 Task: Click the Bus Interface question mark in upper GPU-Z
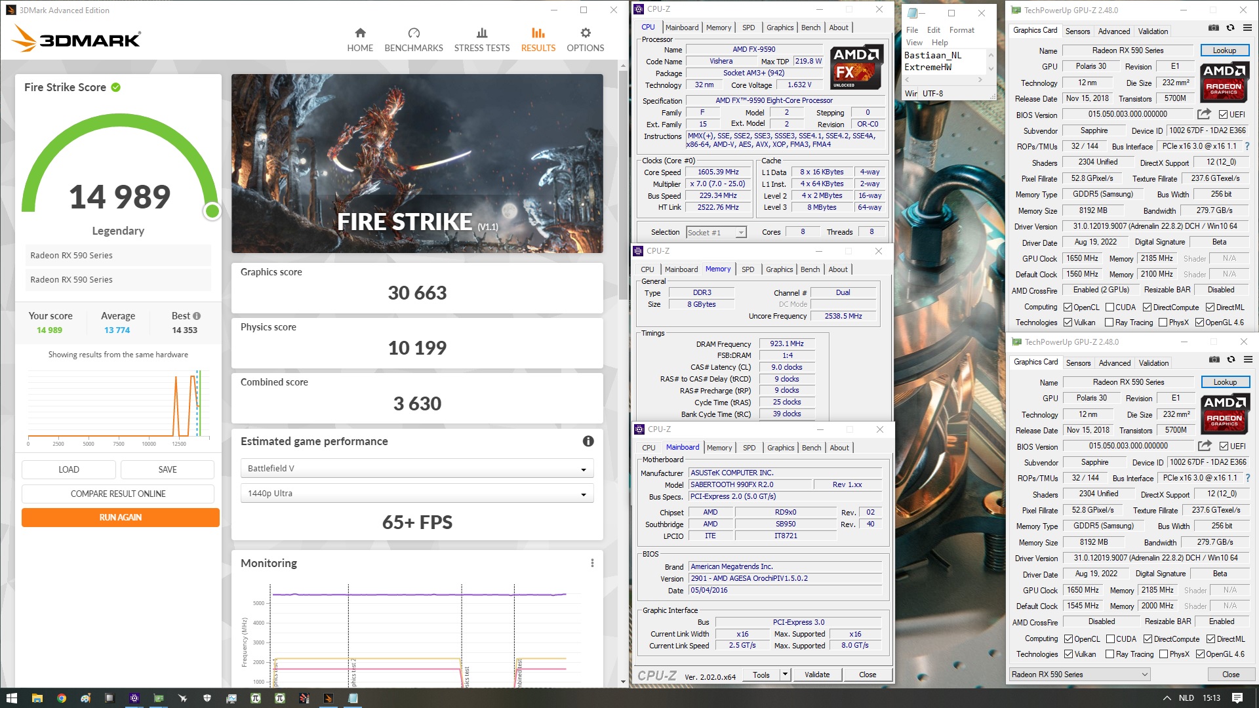pos(1247,146)
